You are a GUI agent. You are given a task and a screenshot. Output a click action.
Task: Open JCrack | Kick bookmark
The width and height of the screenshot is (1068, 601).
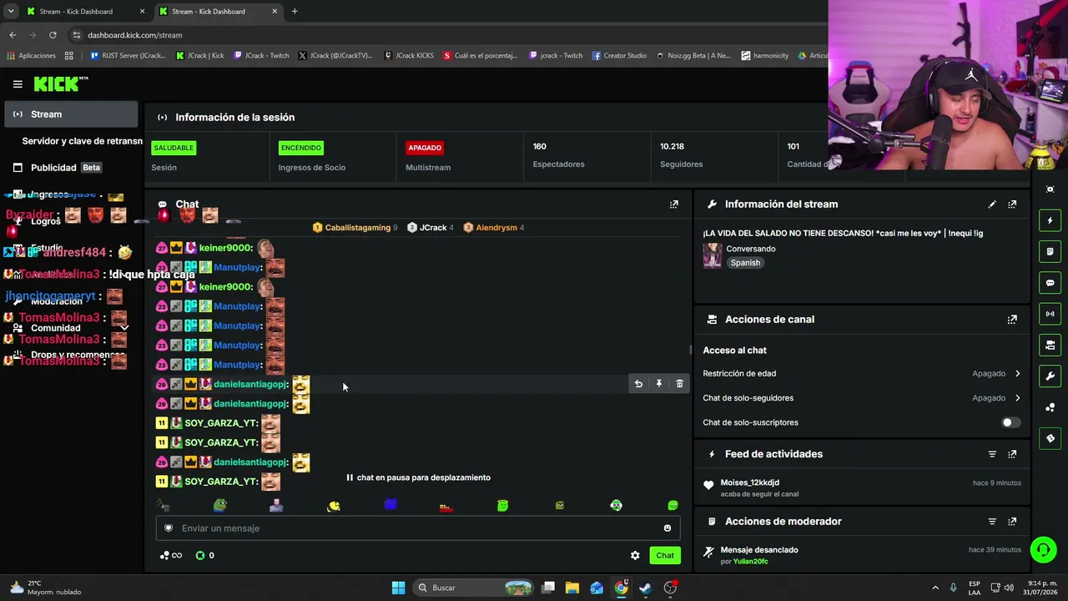pyautogui.click(x=200, y=56)
